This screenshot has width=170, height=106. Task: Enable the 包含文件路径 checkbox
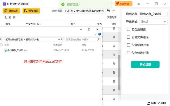[x=129, y=37]
